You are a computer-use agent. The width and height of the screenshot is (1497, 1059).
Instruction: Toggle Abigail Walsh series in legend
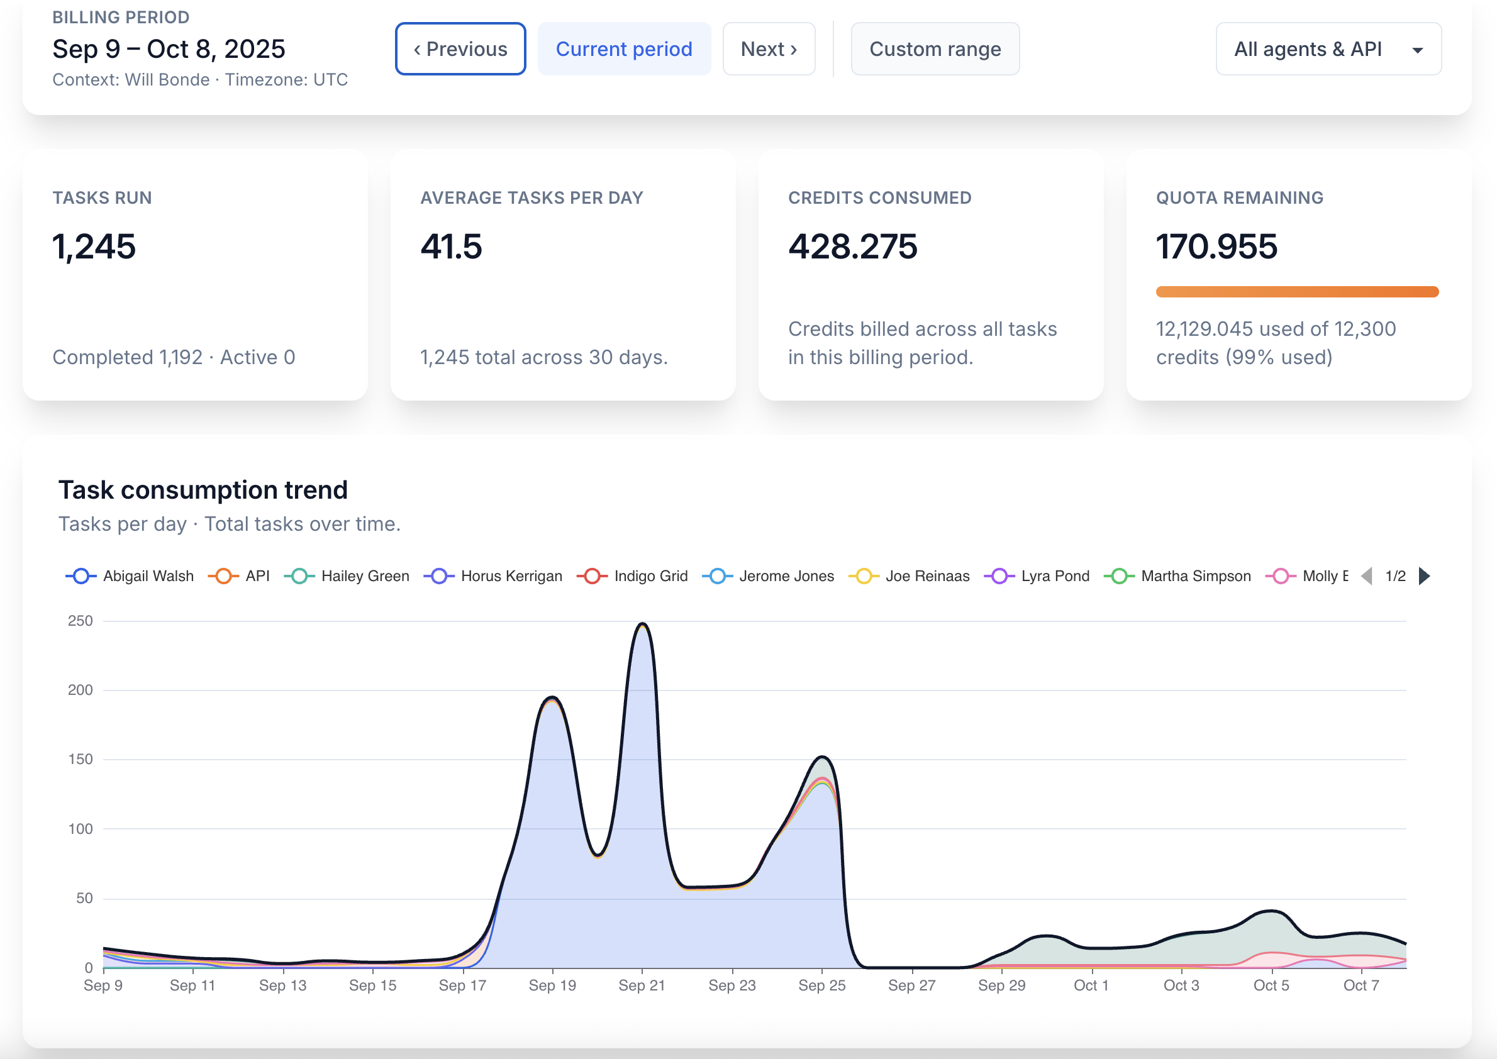point(130,576)
